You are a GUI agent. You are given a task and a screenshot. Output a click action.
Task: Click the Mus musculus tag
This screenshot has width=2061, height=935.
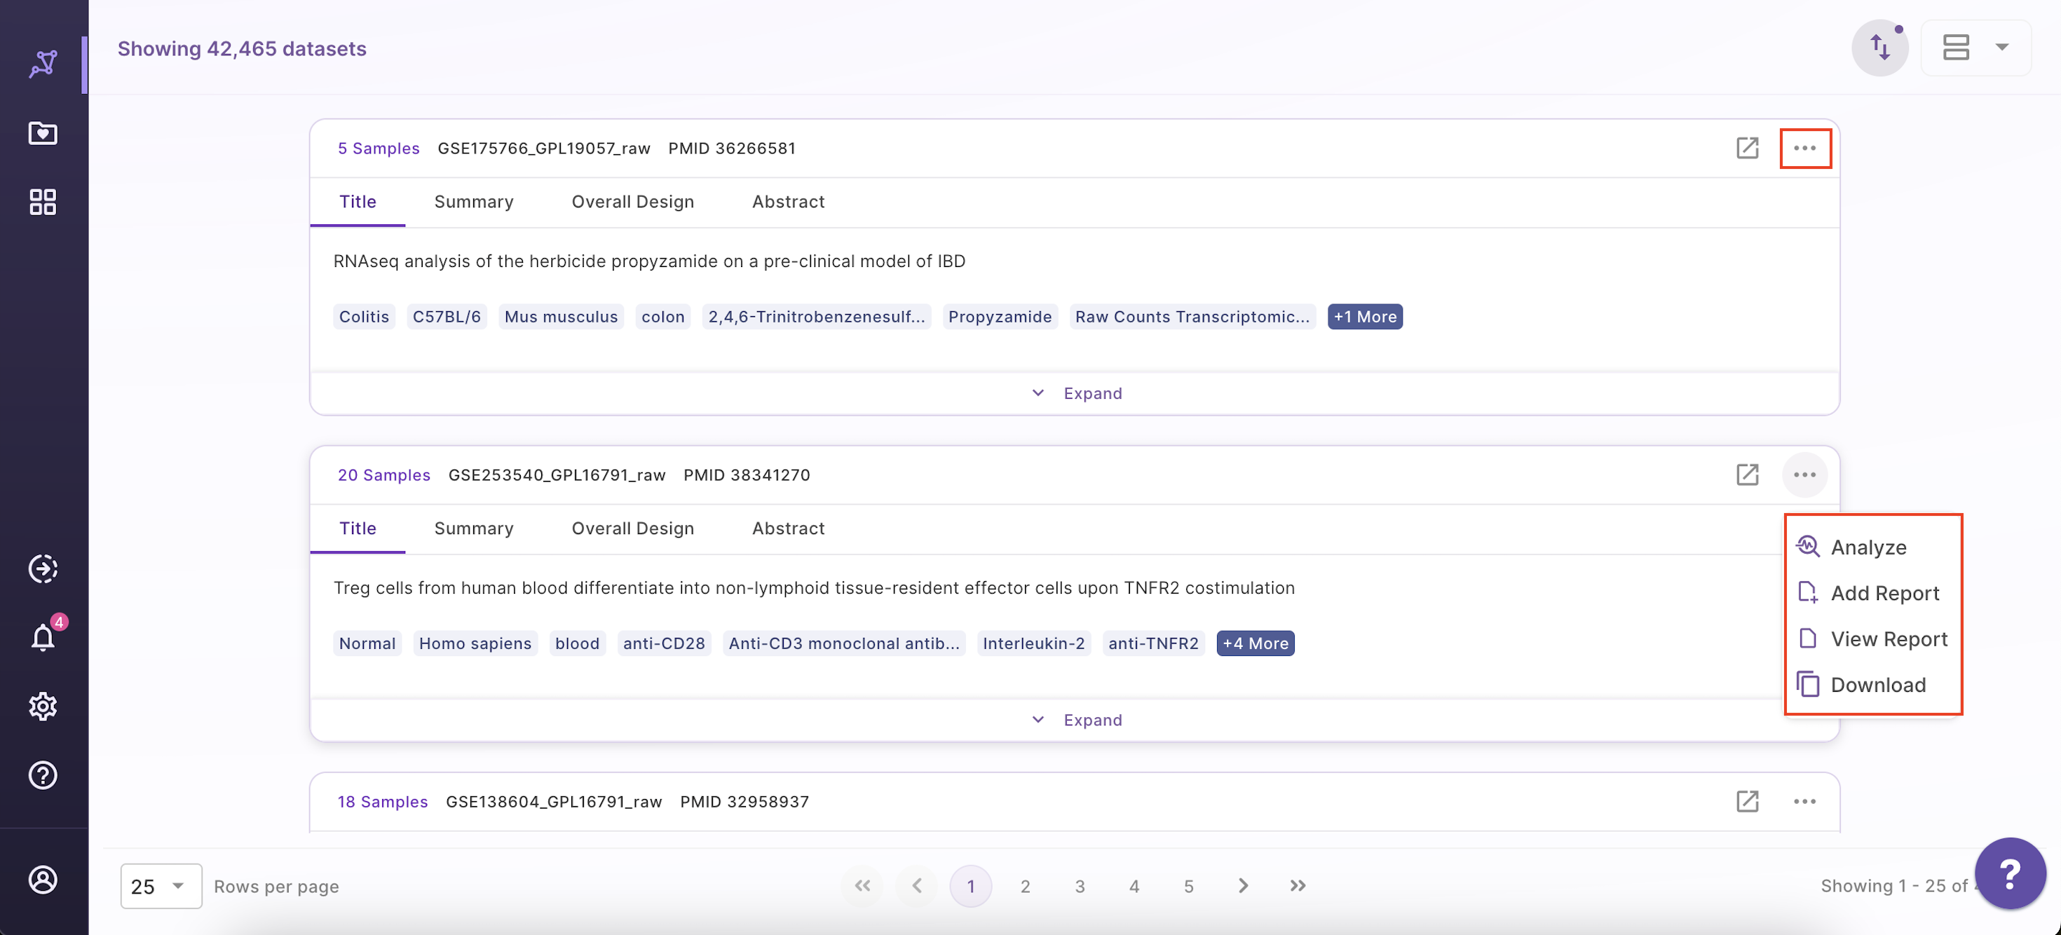pos(561,317)
